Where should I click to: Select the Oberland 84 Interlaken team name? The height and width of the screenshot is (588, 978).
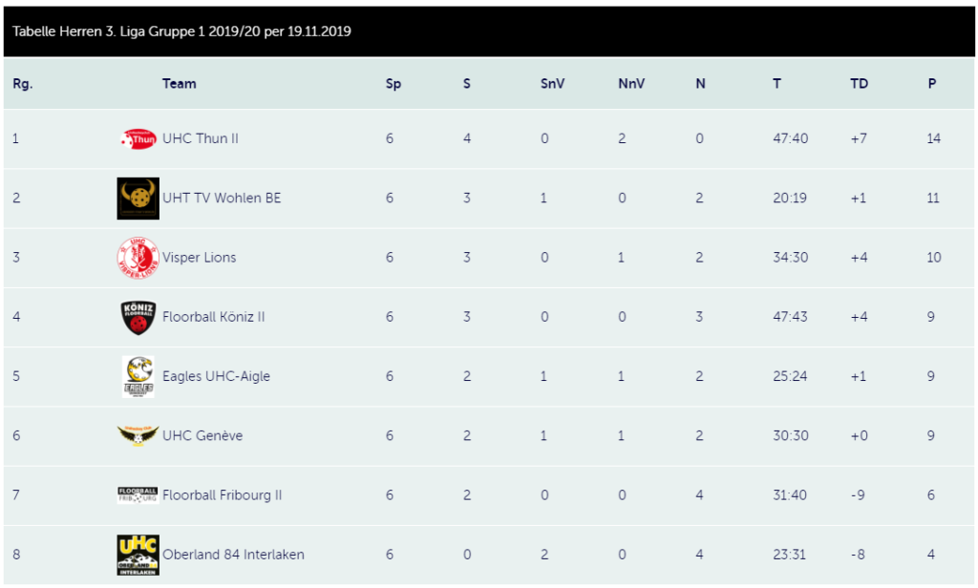(x=233, y=555)
